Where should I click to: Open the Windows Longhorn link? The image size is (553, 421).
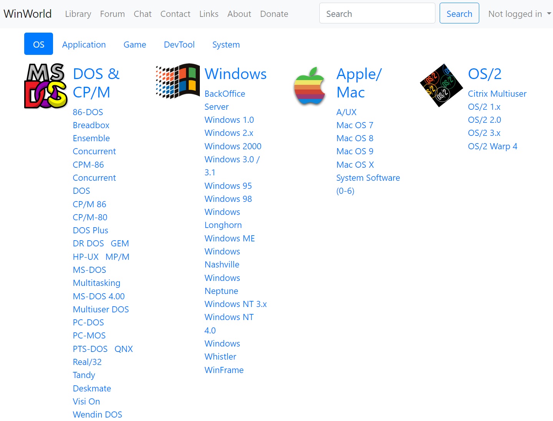pyautogui.click(x=223, y=218)
